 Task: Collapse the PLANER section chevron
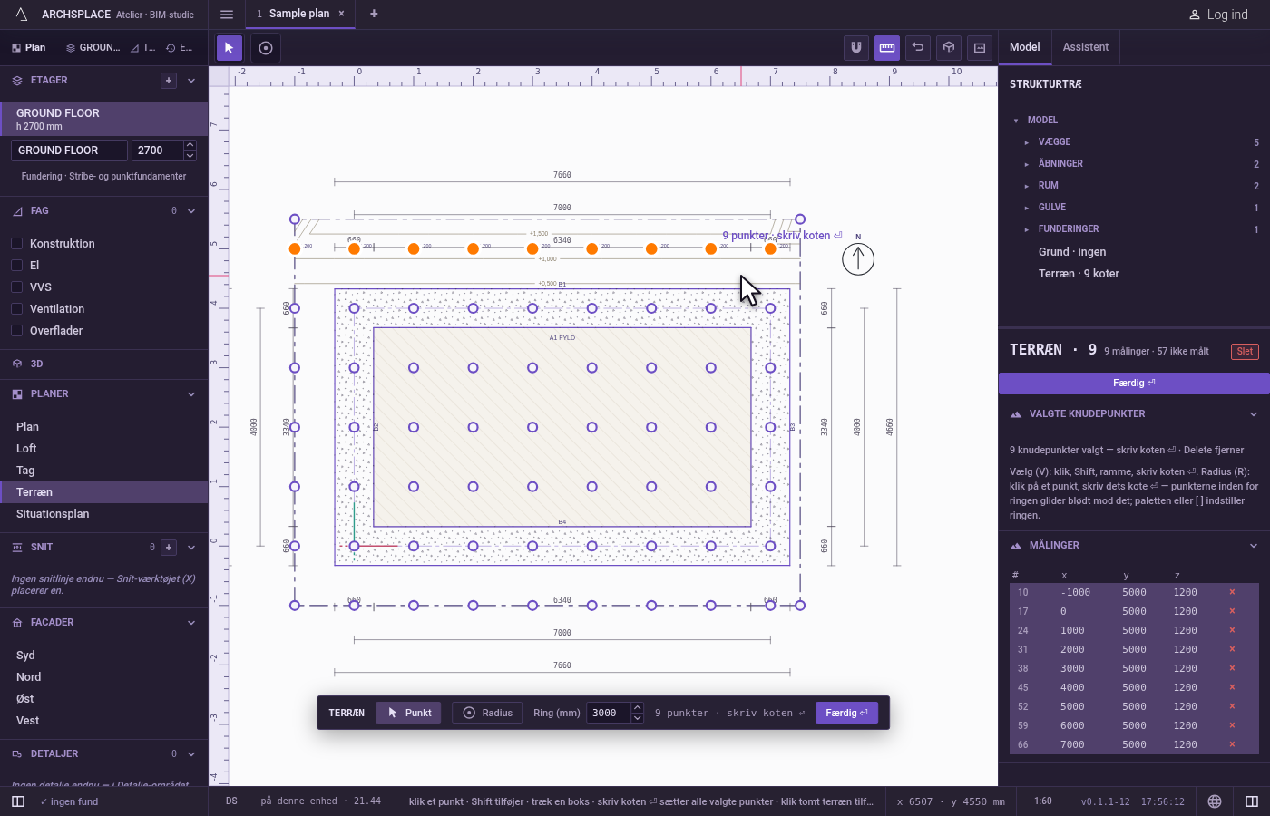tap(191, 394)
